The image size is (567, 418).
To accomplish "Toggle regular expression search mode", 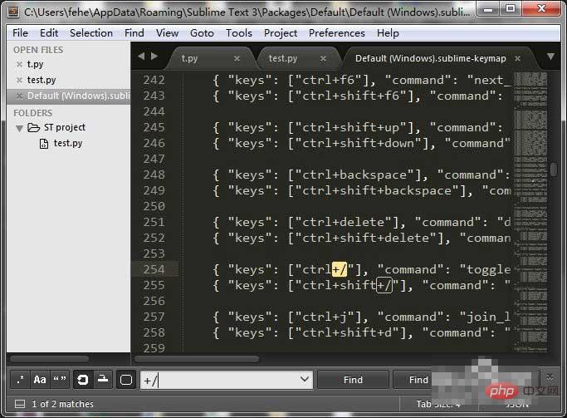I will pos(19,380).
